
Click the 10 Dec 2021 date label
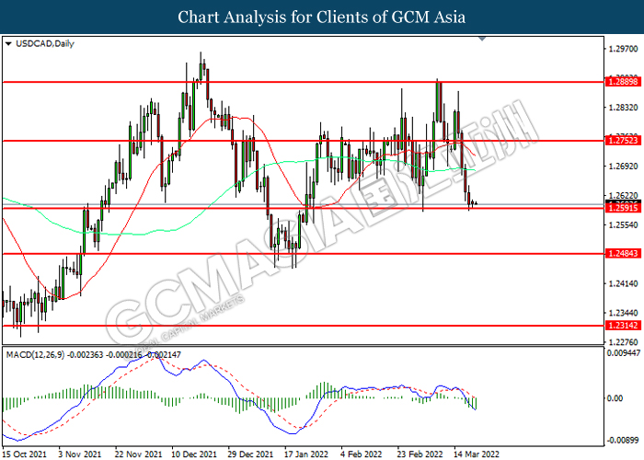[x=194, y=454]
